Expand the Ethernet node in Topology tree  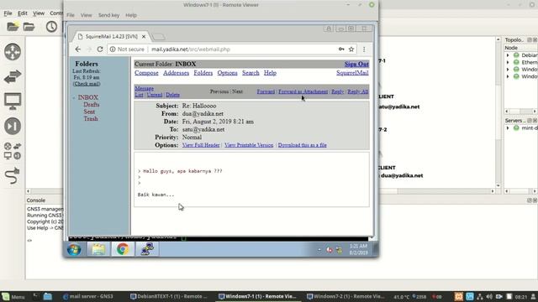click(x=508, y=62)
